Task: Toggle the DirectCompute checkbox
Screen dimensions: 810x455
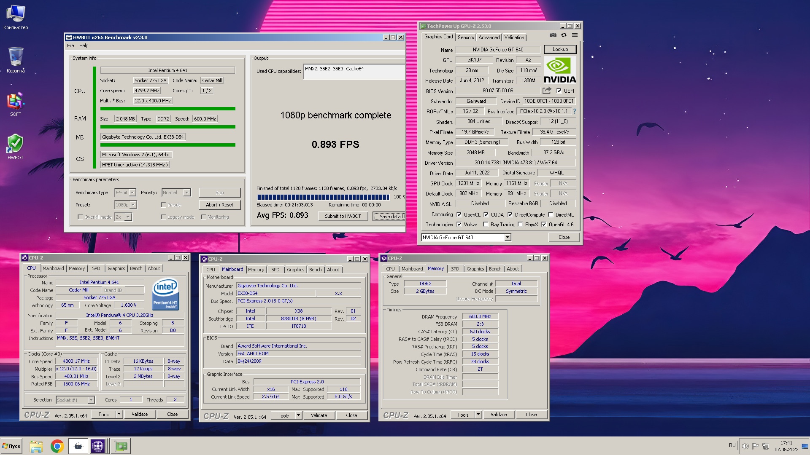Action: 510,214
